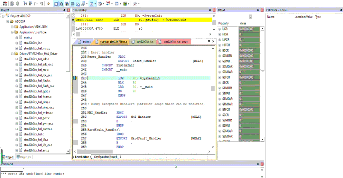This screenshot has width=343, height=178.
Task: Expand the Application/MDK-ARM folder
Action: click(12, 27)
